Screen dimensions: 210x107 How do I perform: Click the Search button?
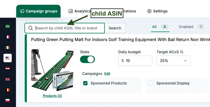[x=115, y=28]
